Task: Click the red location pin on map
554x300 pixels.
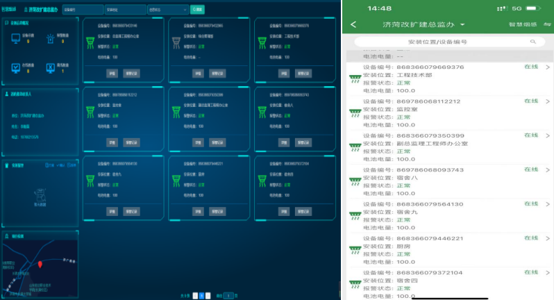Action: (x=40, y=265)
